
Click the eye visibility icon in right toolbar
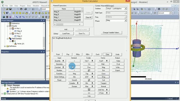[159, 9]
